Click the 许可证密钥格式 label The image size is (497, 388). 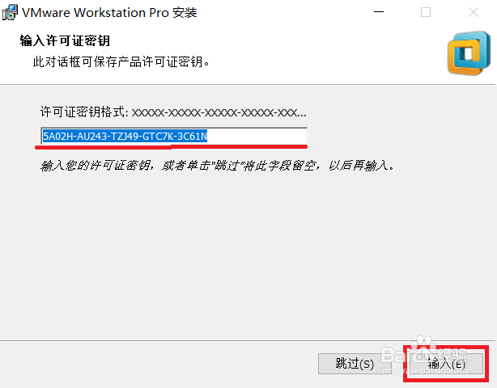(84, 112)
